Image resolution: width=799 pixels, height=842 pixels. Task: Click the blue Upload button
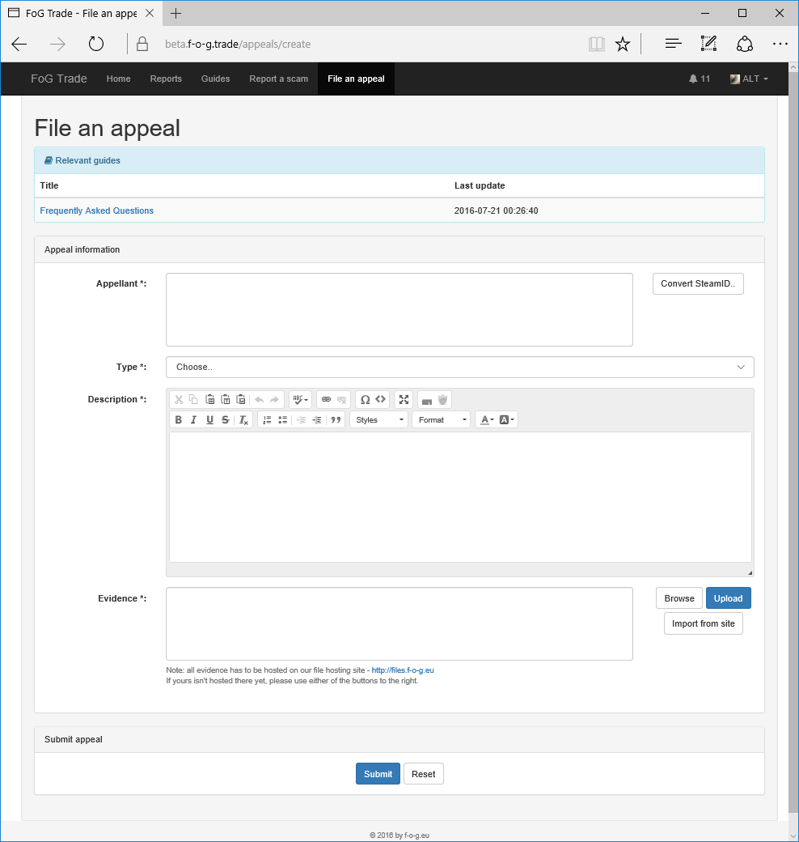(x=728, y=598)
